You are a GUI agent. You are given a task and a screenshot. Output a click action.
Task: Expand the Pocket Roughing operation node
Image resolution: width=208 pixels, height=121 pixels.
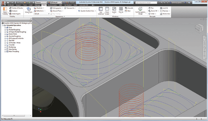[x=5, y=30]
